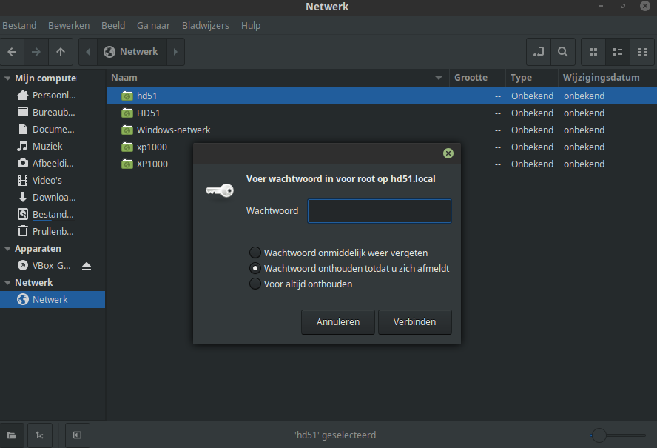Open the search magnifier tool
The height and width of the screenshot is (448, 657).
pos(563,52)
